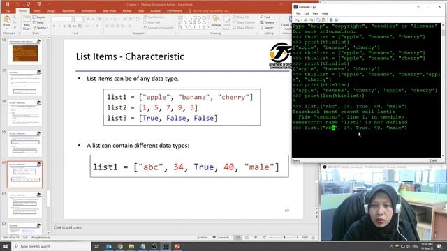Switch to the Transitions ribbon tab
Image resolution: width=447 pixels, height=251 pixels.
click(x=68, y=11)
